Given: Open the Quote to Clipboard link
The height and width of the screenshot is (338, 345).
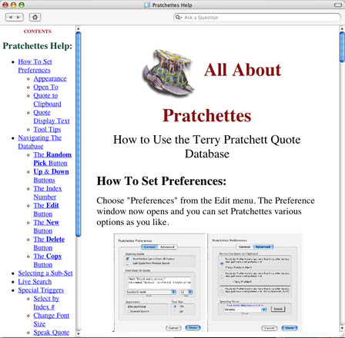Looking at the screenshot, I should 47,100.
